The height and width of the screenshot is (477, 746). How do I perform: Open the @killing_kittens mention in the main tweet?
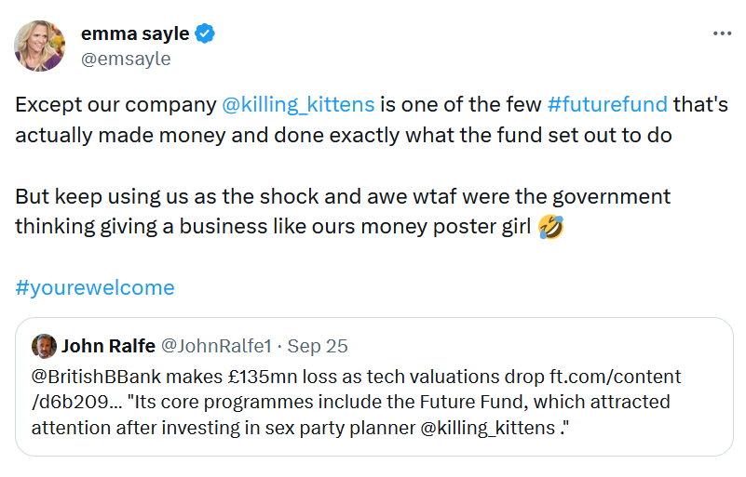coord(298,103)
